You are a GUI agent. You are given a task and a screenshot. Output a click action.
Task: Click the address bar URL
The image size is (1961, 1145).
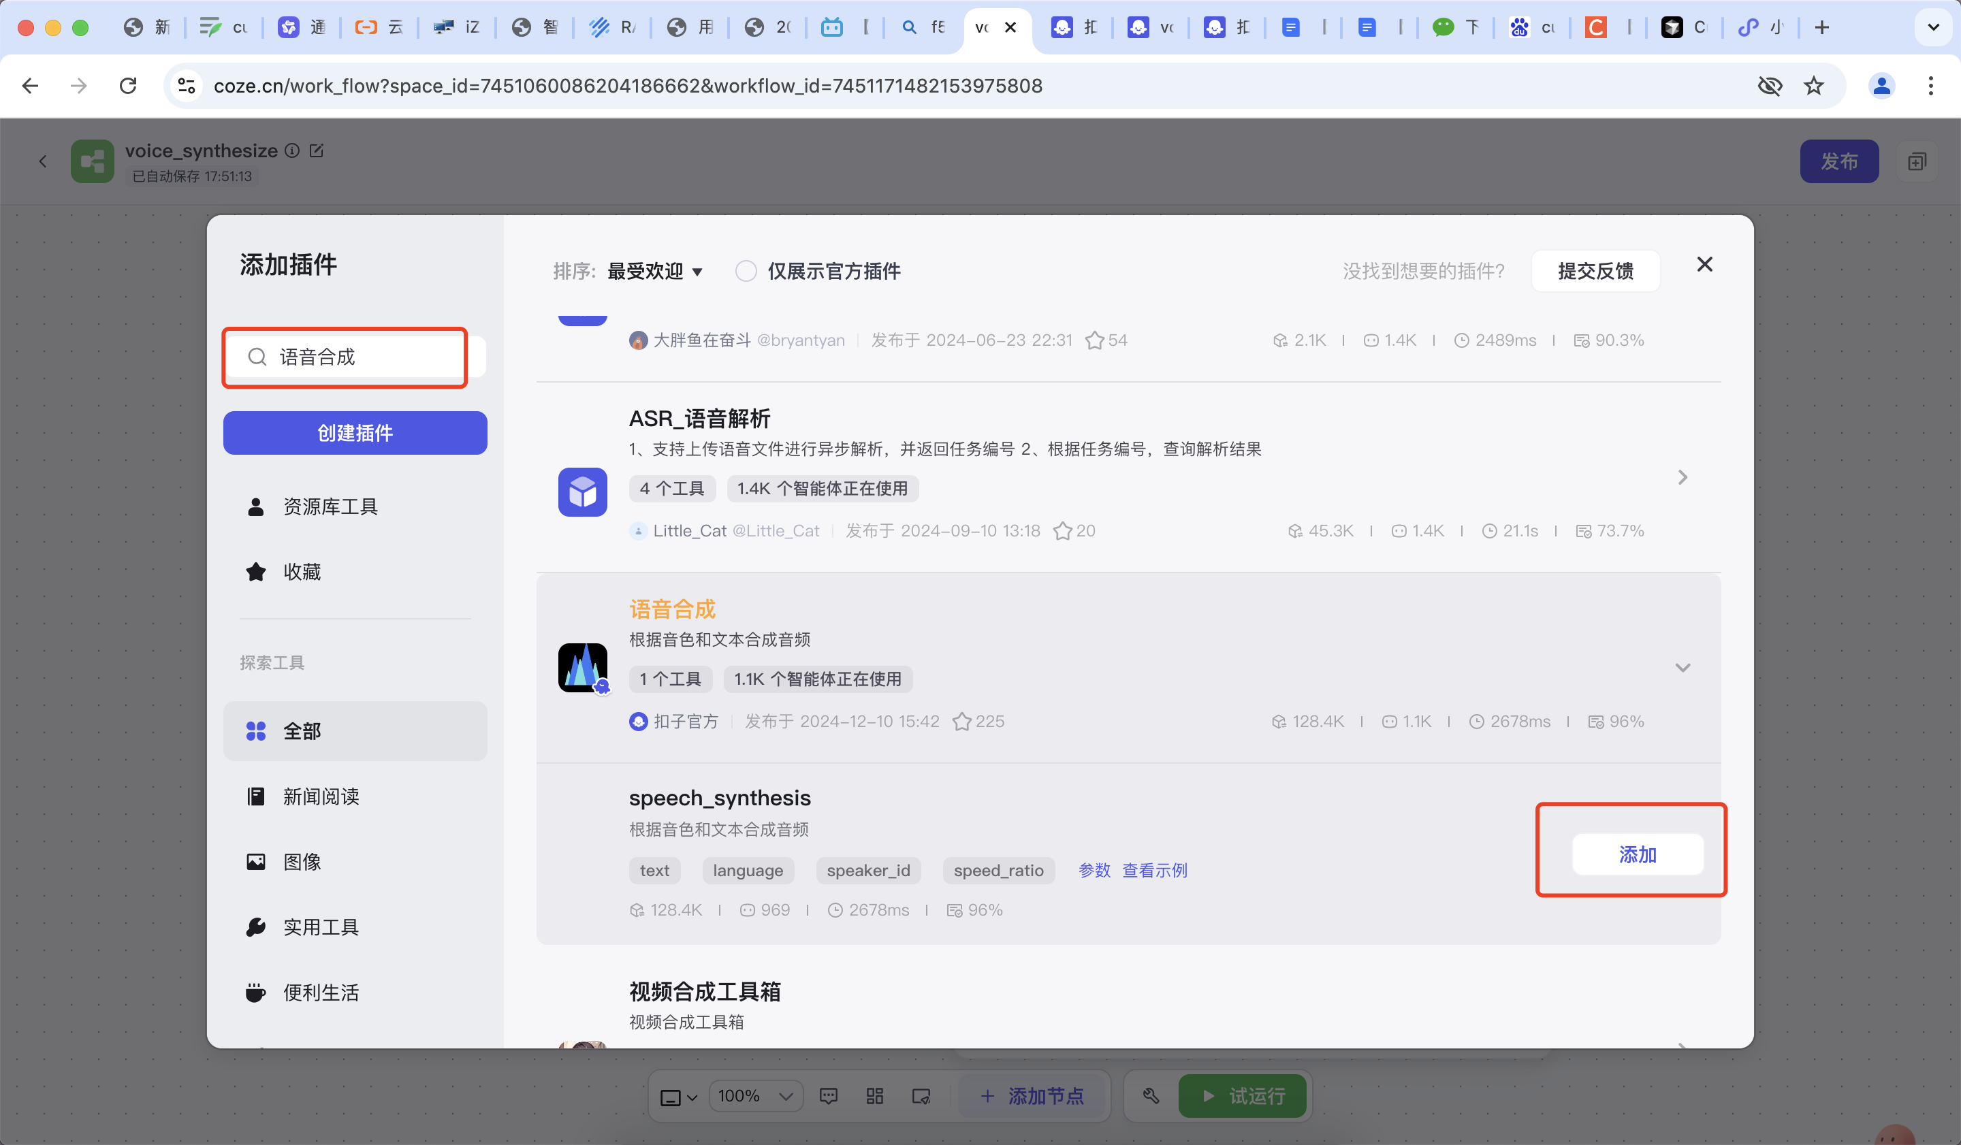627,86
